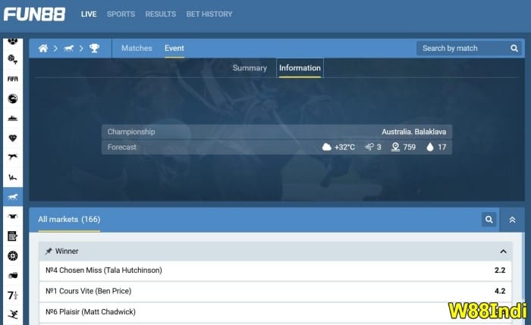Collapse all markets with double chevron
Screen dimensions: 531x325
tap(512, 220)
